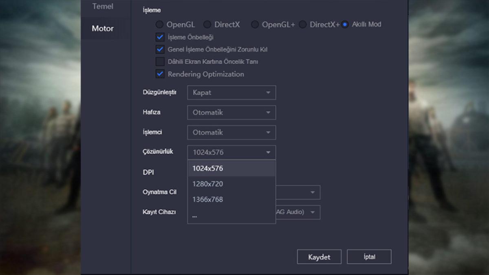
Task: Open the Düzgünleştir dropdown showing Kapat
Action: pos(231,92)
